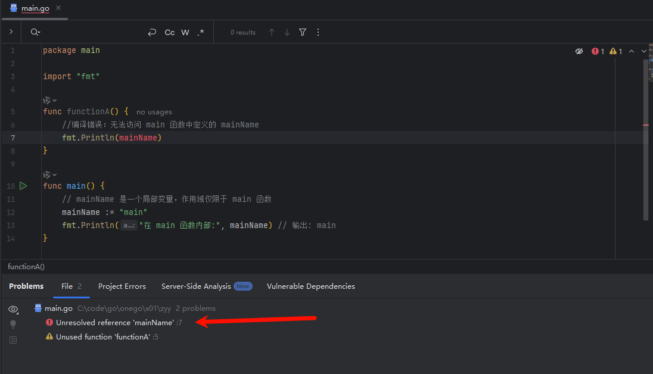Click the search history magnifier icon
This screenshot has height=374, width=653.
pos(35,32)
